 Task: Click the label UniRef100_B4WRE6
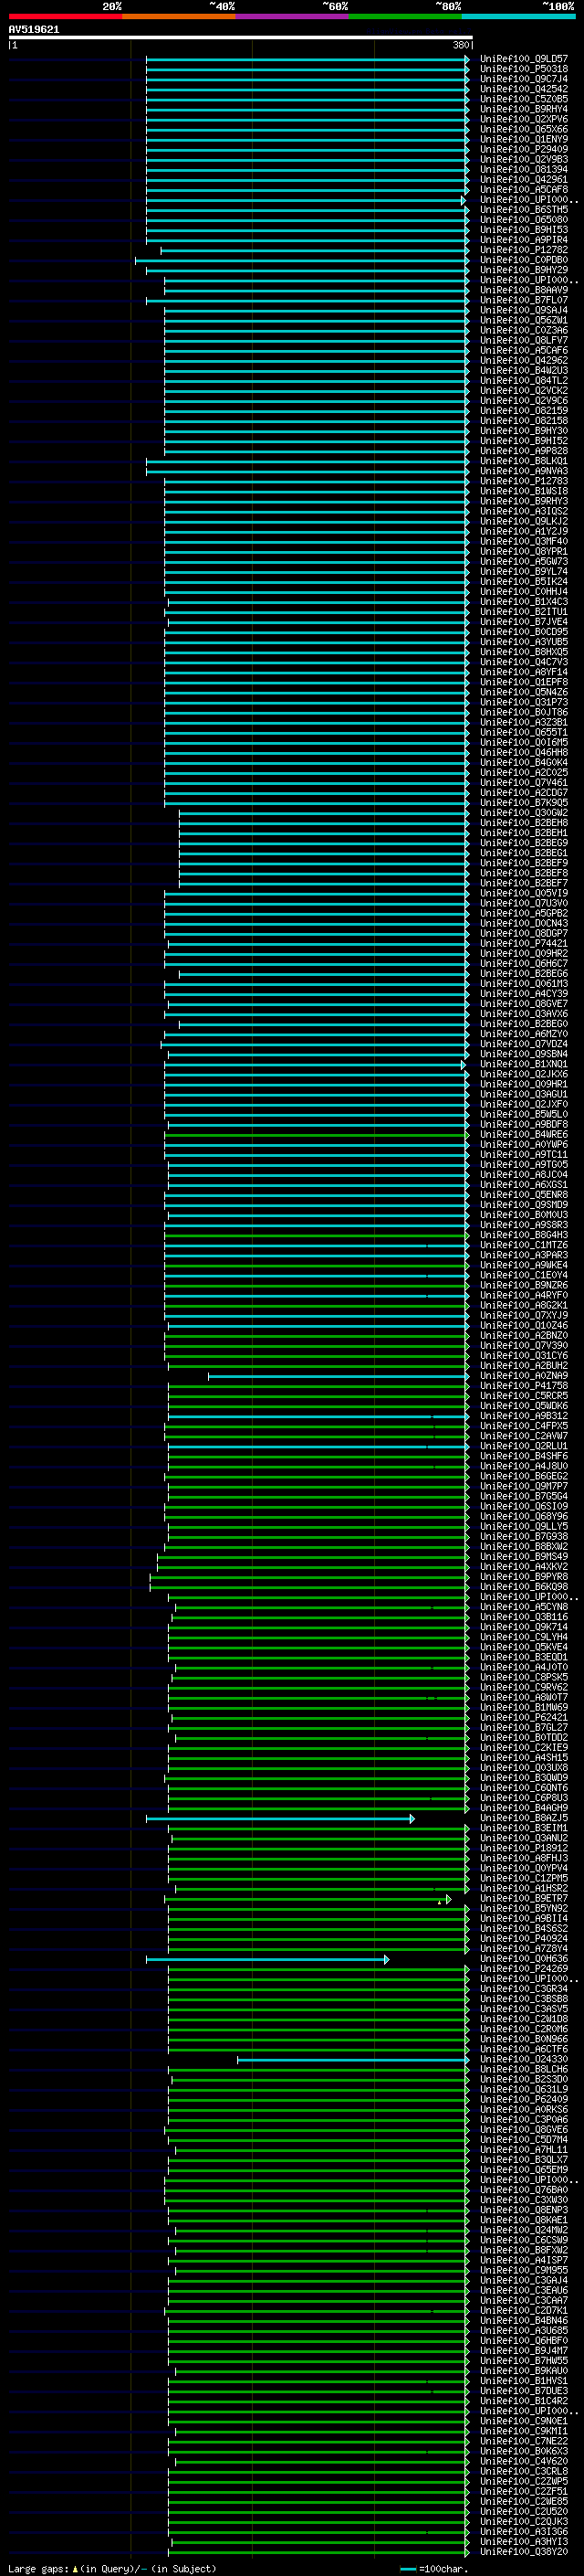524,1134
